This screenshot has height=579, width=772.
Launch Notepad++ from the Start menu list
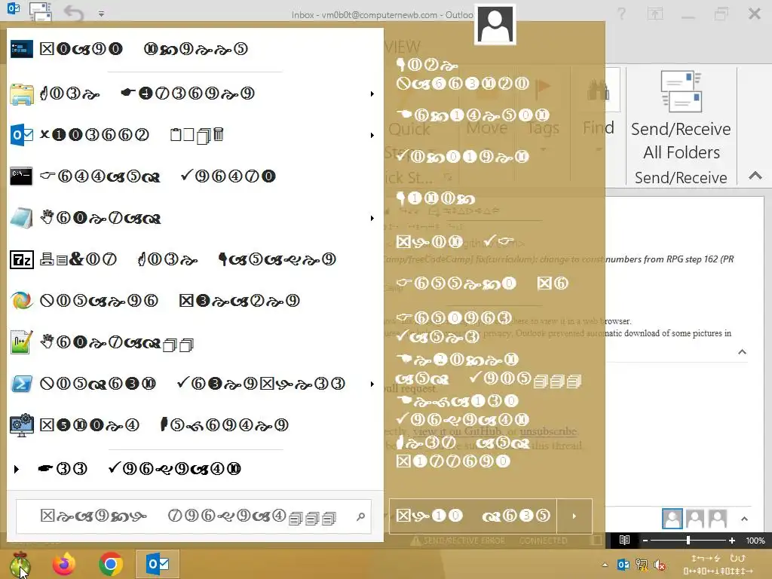(x=195, y=343)
